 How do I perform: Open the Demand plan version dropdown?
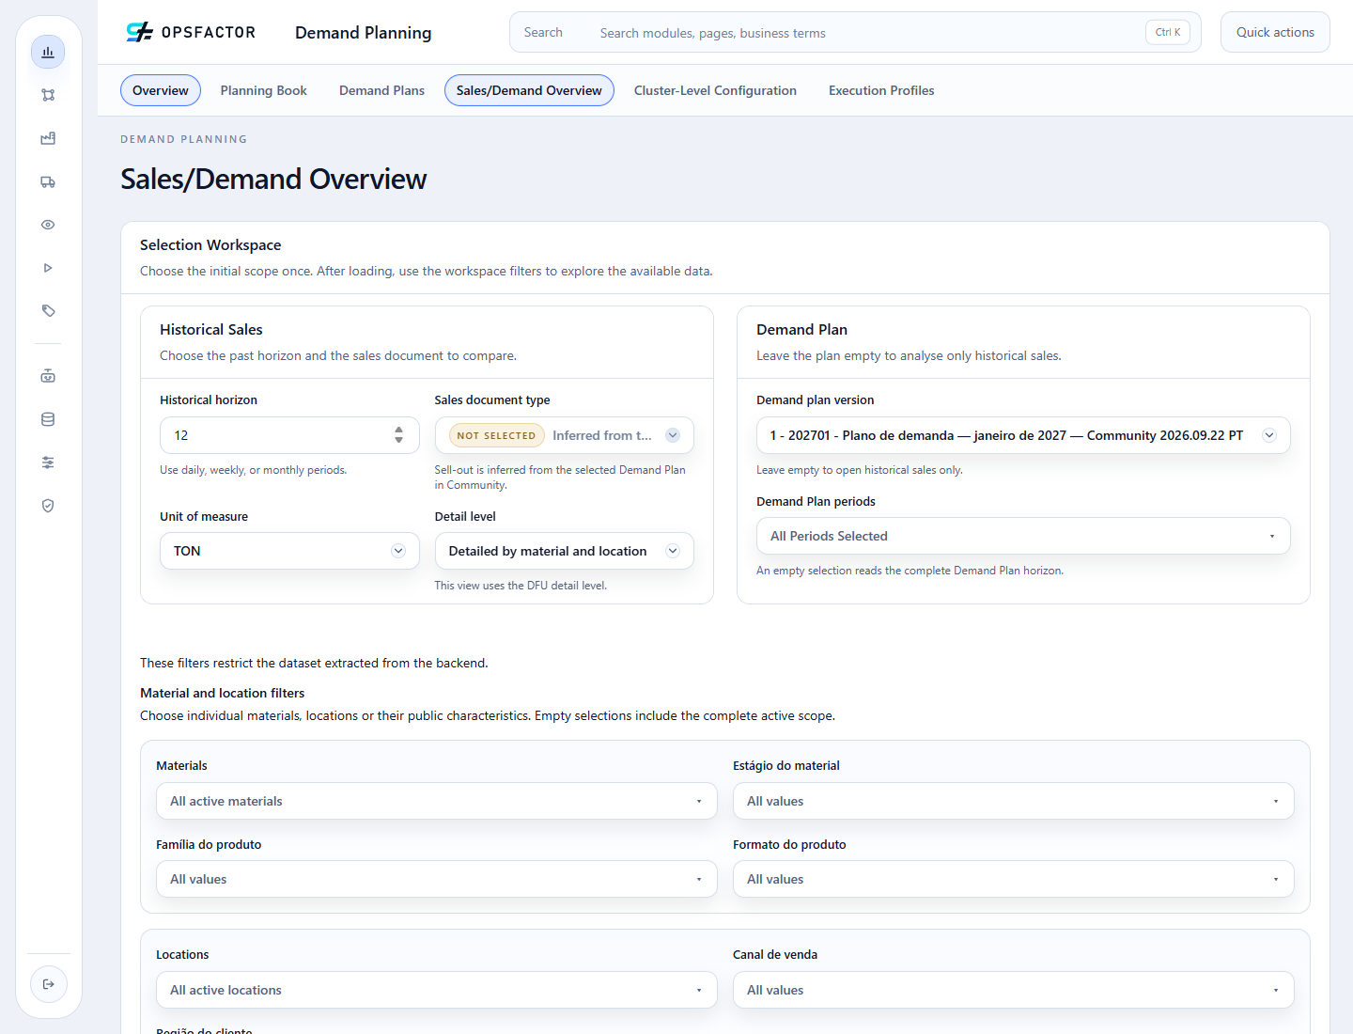[x=1023, y=435]
